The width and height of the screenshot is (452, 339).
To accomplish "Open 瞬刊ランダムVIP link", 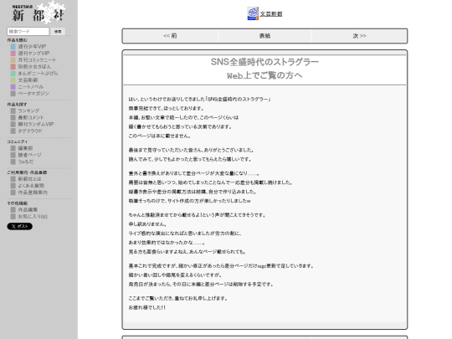I will (36, 124).
